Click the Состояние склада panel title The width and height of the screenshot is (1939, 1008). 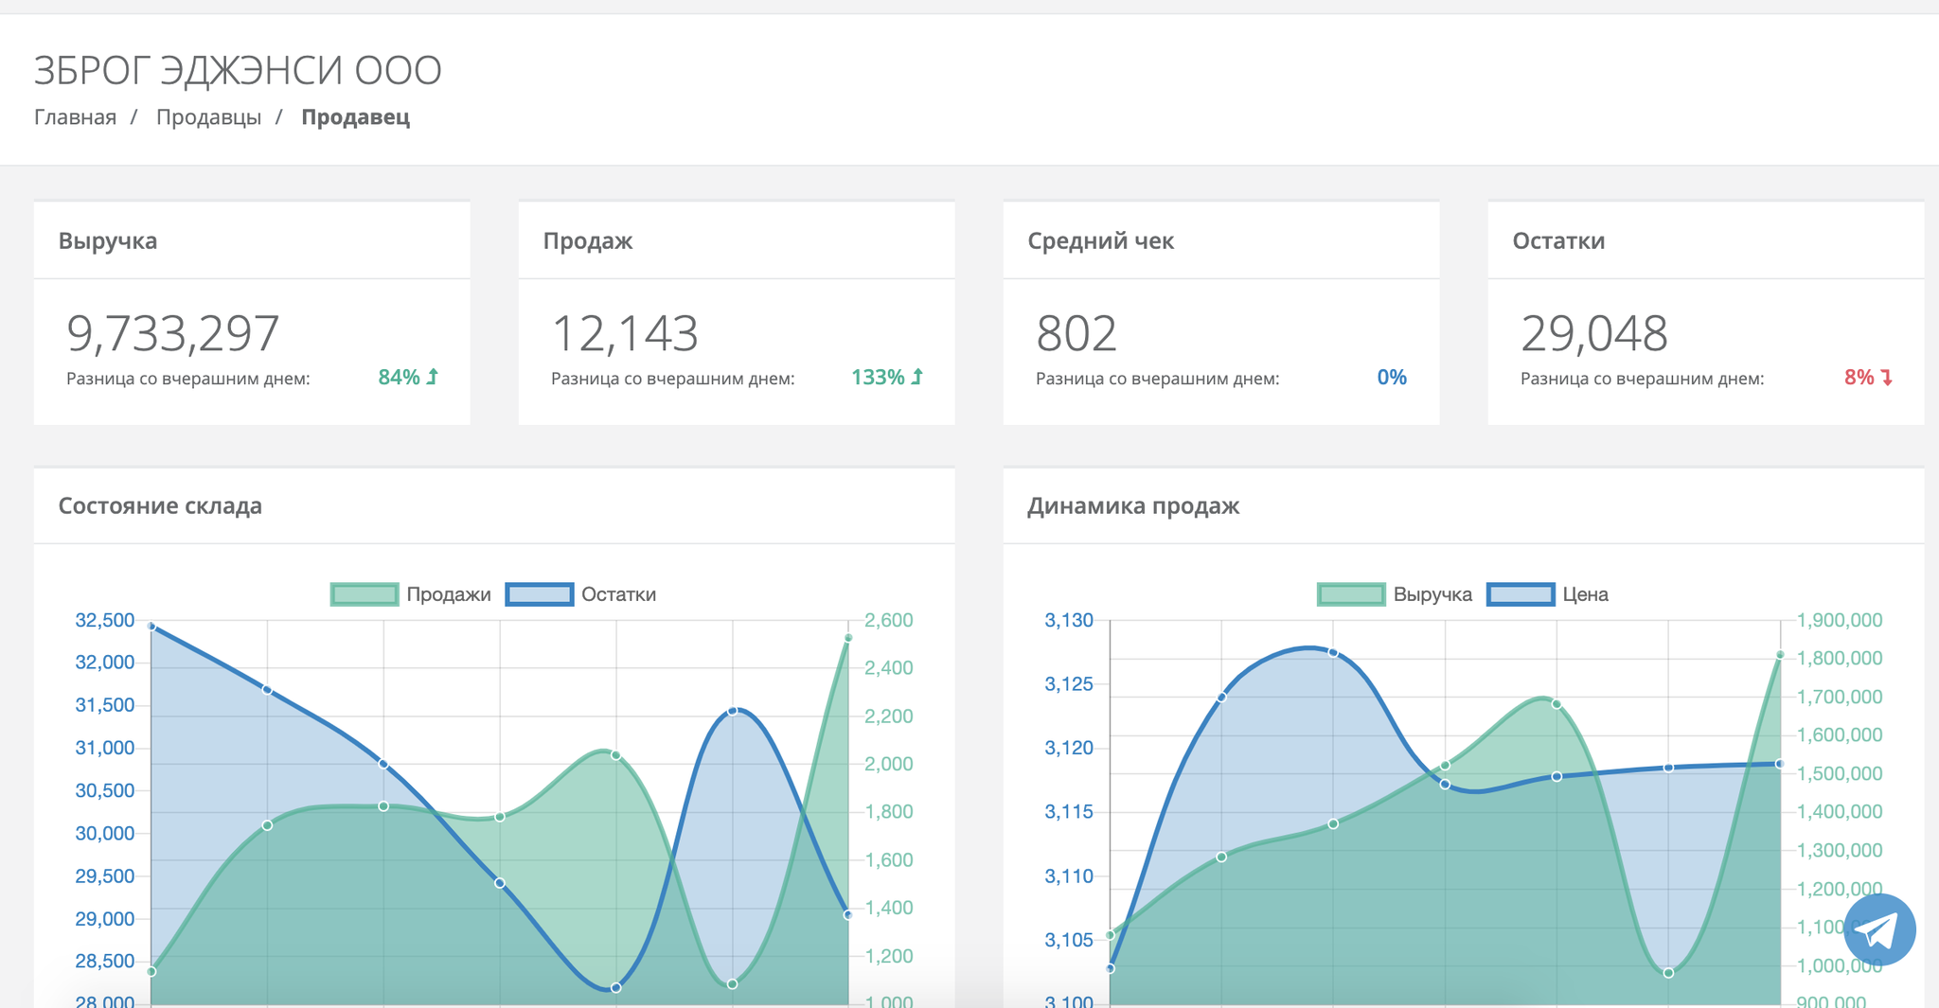click(160, 505)
